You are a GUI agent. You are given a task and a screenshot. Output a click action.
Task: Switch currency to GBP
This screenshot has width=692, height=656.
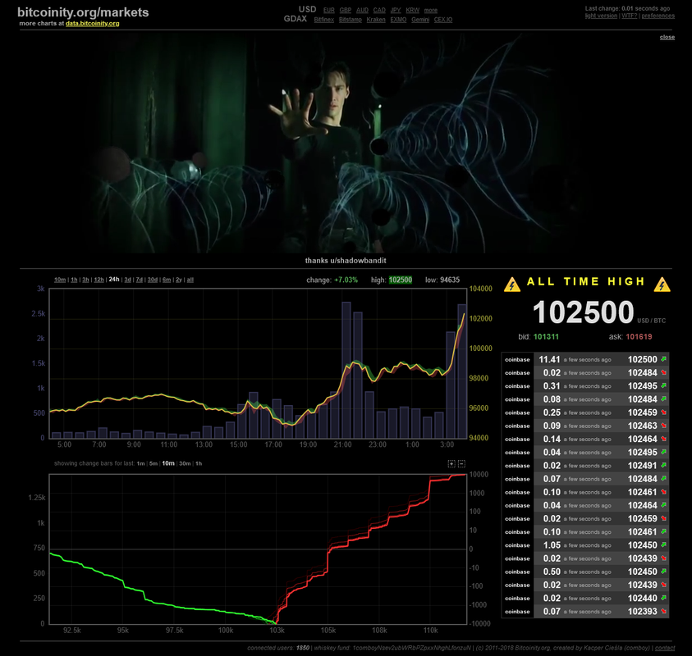346,10
